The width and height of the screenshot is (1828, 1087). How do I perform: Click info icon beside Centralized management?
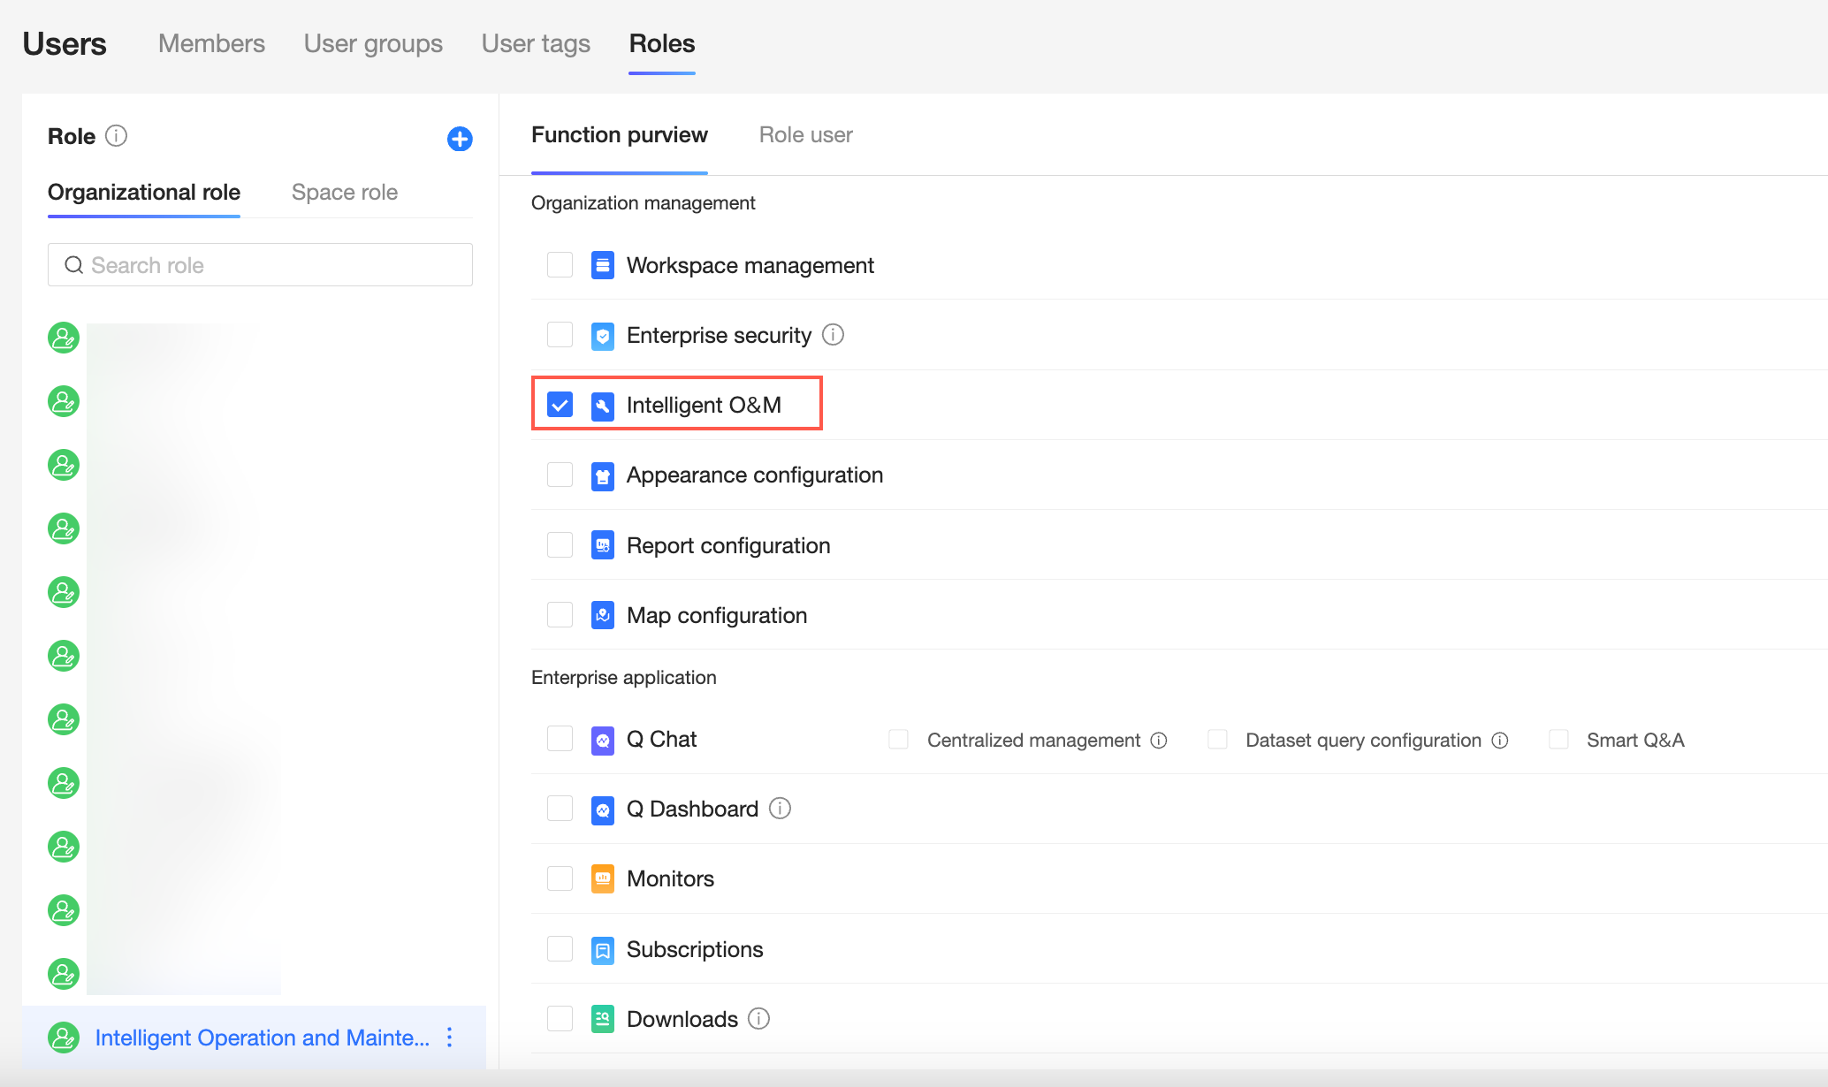tap(1159, 741)
